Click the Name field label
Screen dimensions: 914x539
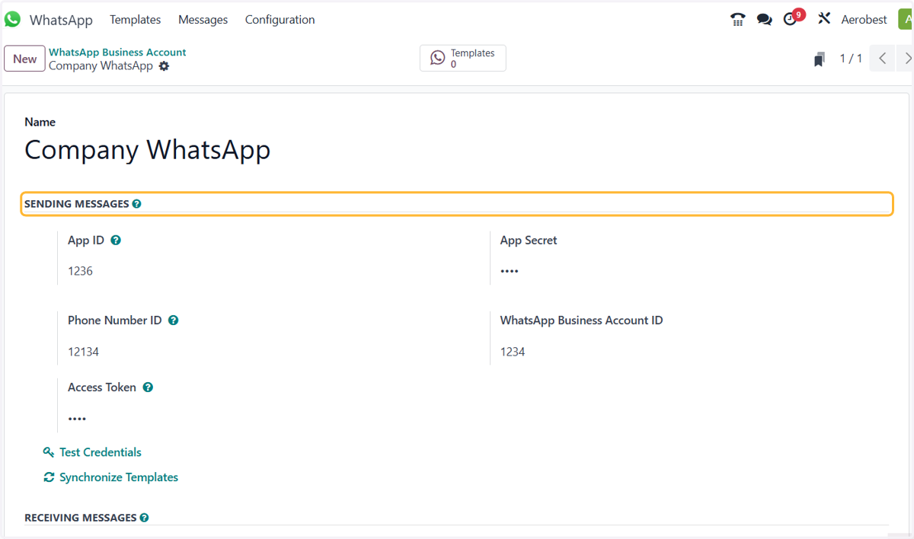pos(40,122)
